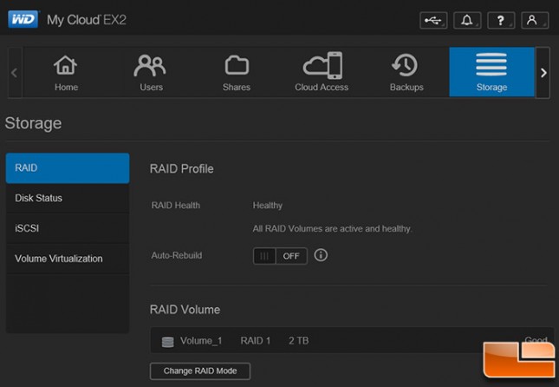Screen dimensions: 559x387
Task: Click the 2 TB capacity value
Action: 298,341
